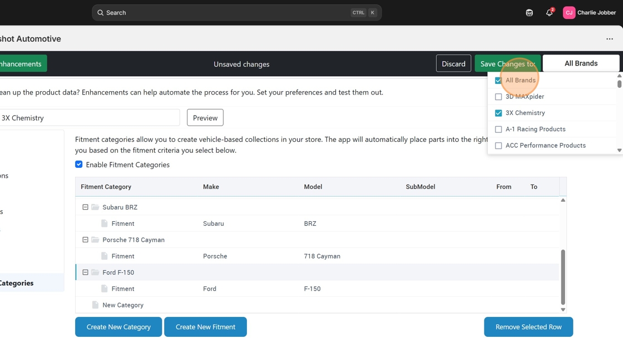The width and height of the screenshot is (623, 348).
Task: Click Create New Fitment button
Action: pyautogui.click(x=205, y=327)
